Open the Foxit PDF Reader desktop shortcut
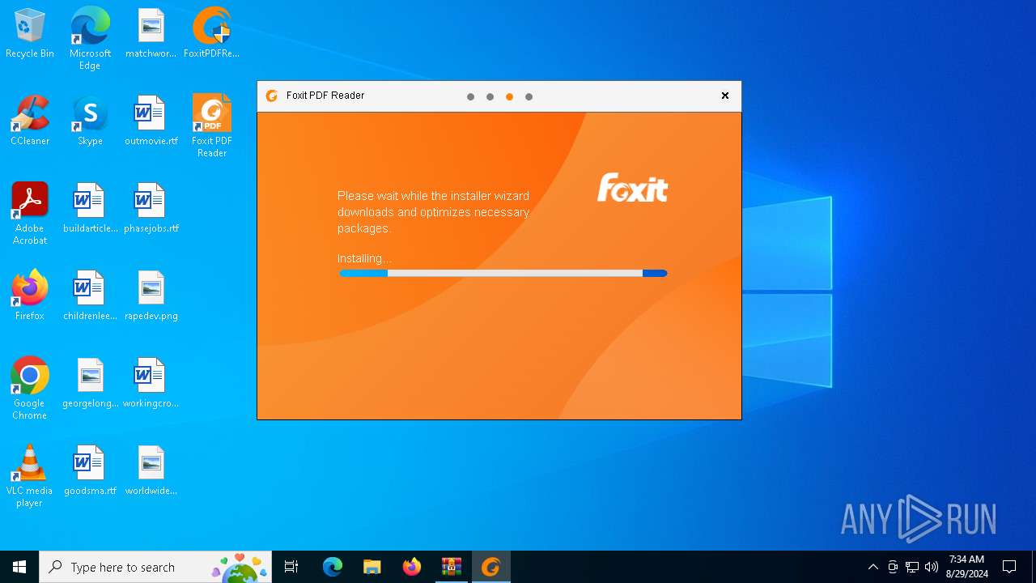This screenshot has height=583, width=1036. (211, 126)
